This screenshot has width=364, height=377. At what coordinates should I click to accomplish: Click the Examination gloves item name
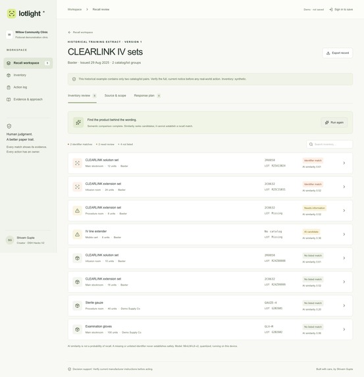point(99,326)
